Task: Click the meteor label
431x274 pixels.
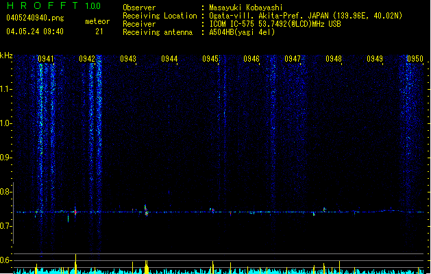Action: [97, 21]
